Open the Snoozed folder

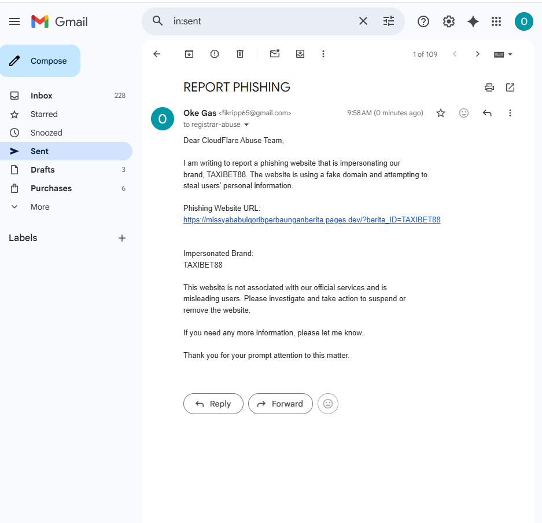coord(66,133)
